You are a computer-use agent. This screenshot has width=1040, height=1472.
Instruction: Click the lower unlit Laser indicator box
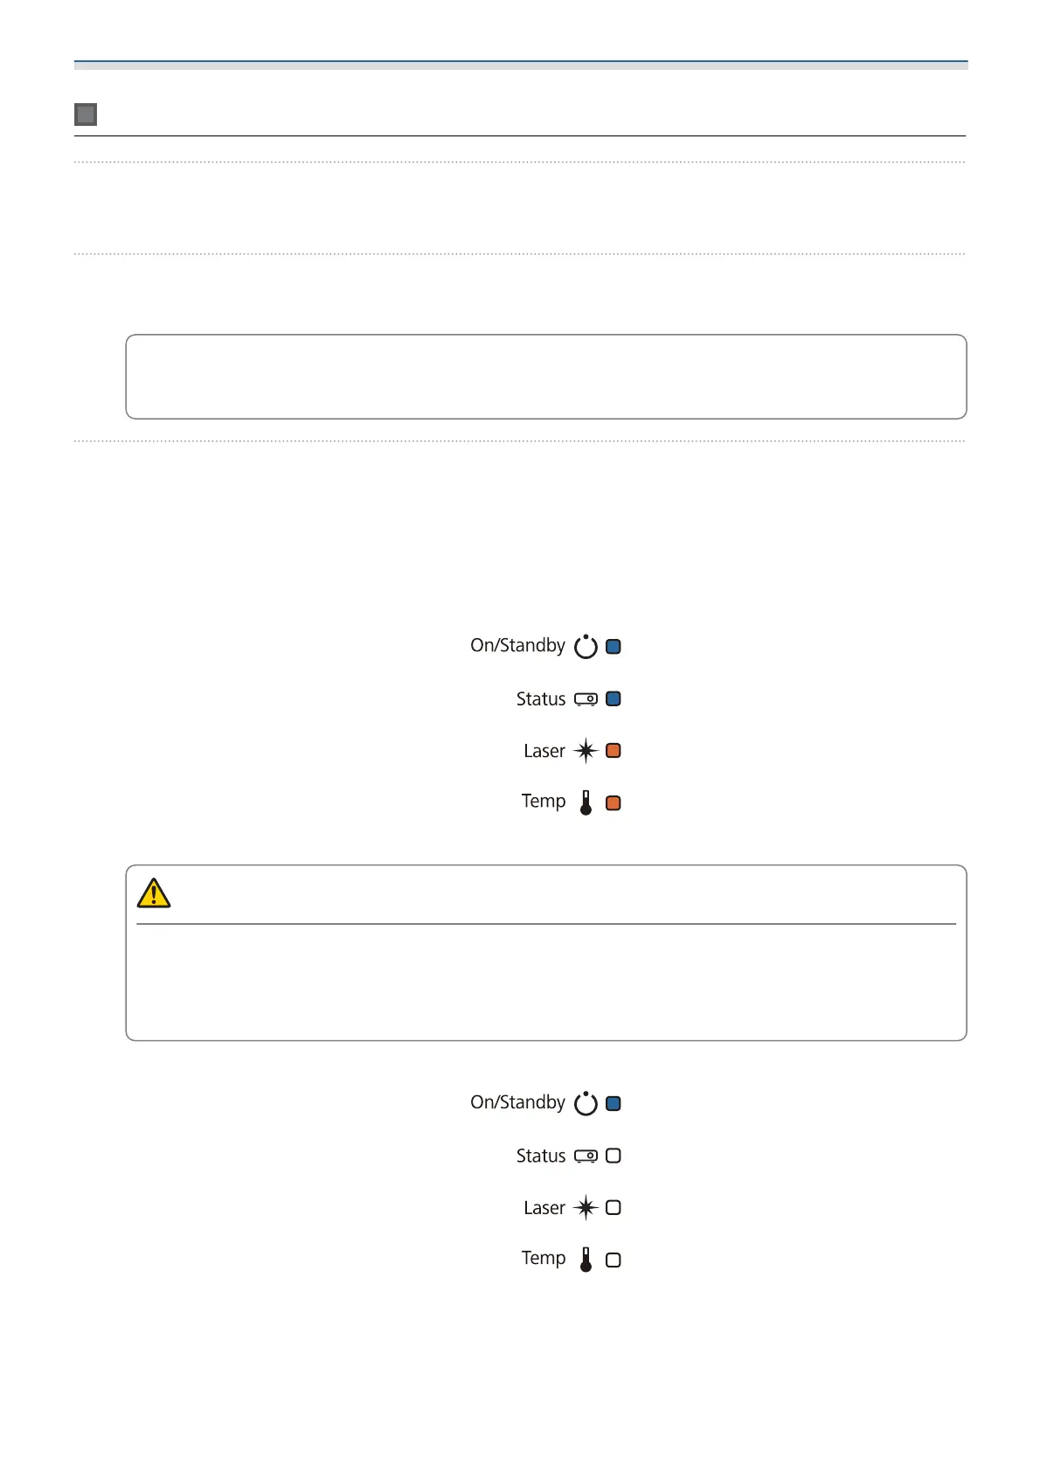coord(614,1208)
